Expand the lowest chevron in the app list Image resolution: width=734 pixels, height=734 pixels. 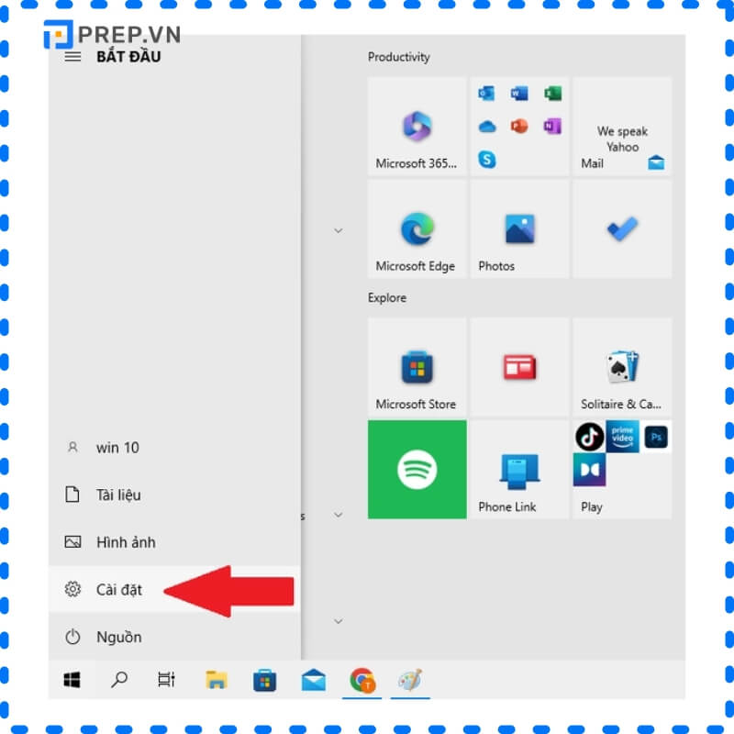pos(338,621)
